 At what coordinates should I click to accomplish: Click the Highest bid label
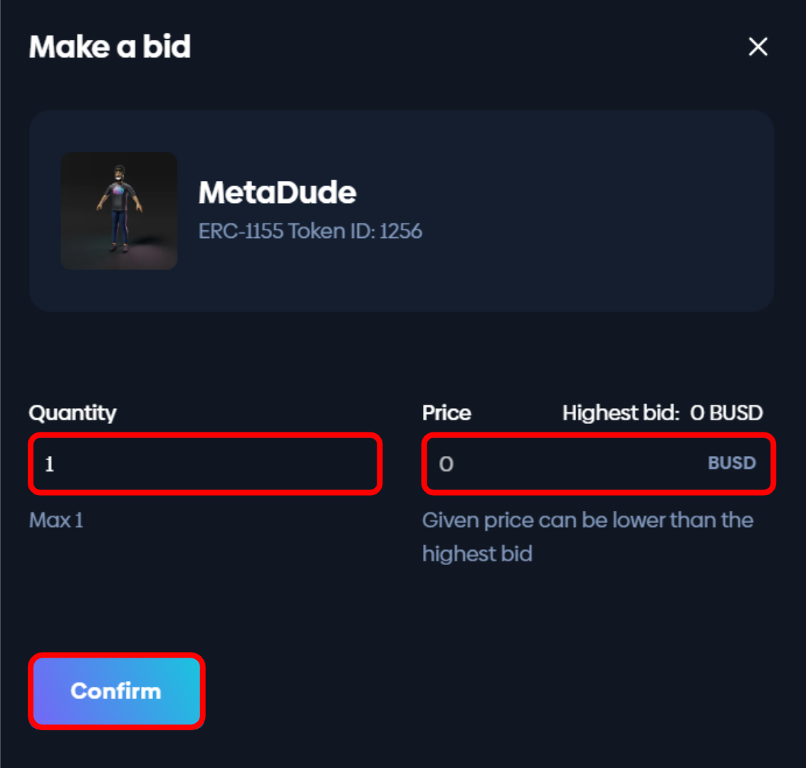pos(620,413)
